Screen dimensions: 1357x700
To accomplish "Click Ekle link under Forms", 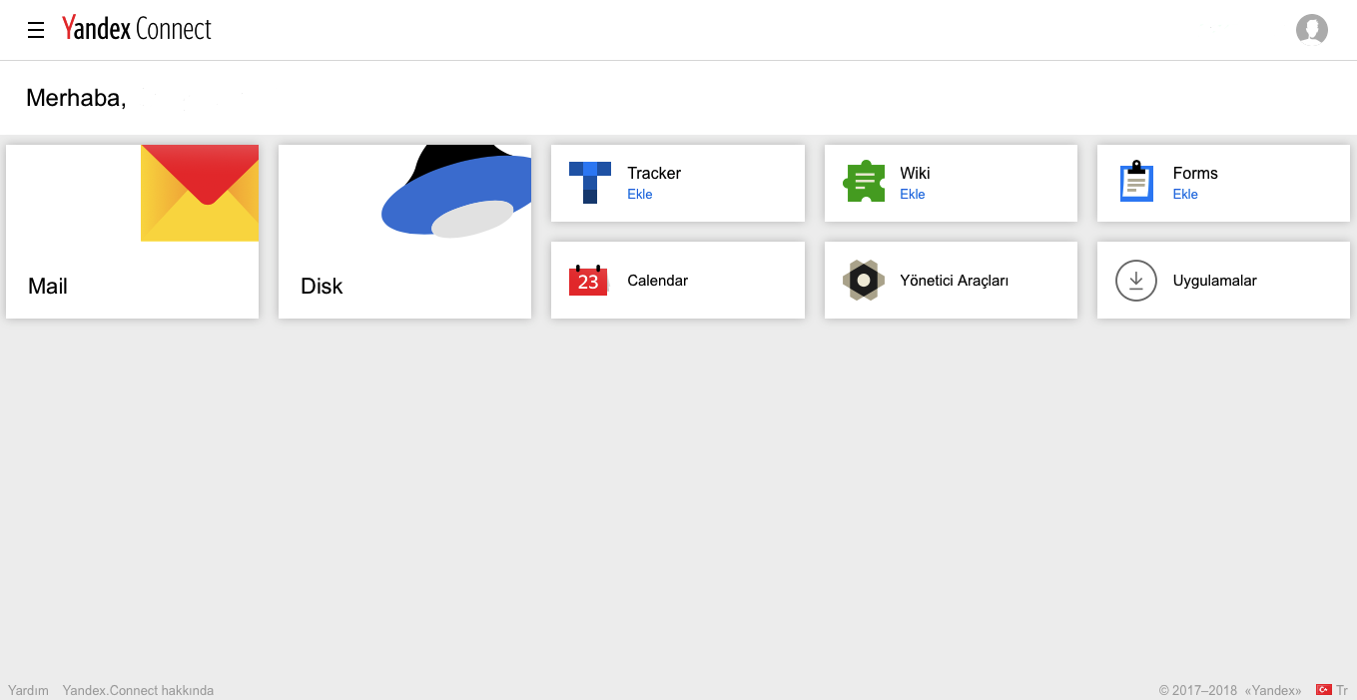I will click(1185, 195).
